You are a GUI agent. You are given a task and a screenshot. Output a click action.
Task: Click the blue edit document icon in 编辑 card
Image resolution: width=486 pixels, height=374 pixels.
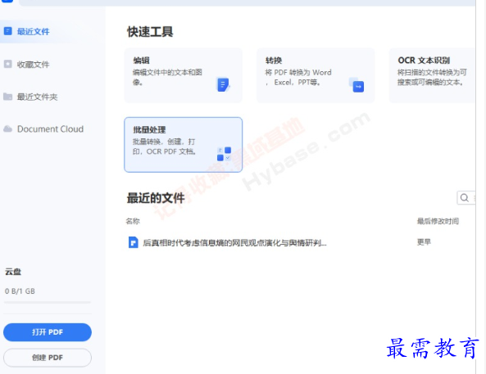tap(223, 84)
